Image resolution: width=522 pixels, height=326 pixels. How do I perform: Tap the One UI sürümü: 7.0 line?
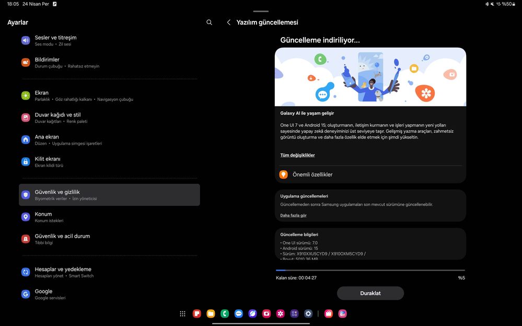tap(299, 243)
